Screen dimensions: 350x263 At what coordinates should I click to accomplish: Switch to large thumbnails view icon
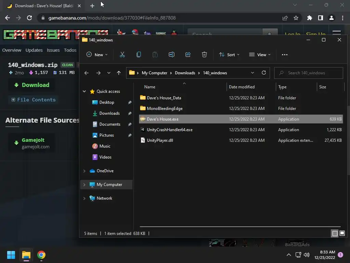[342, 234]
